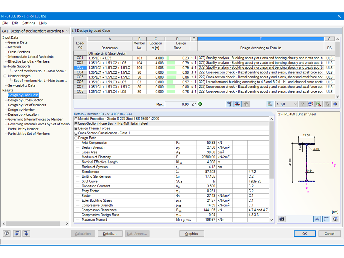Expand Material Properties row
Image resolution: width=344 pixels, height=258 pixels.
coord(76,119)
